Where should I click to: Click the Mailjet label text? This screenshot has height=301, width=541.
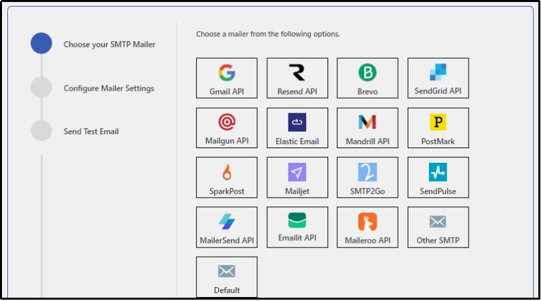(297, 191)
